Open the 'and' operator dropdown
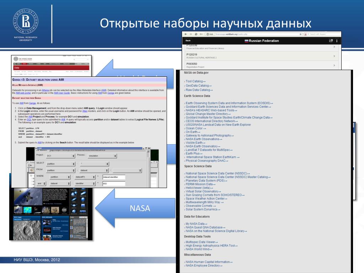Image resolution: width=364 pixels, height=273 pixels. point(41,183)
